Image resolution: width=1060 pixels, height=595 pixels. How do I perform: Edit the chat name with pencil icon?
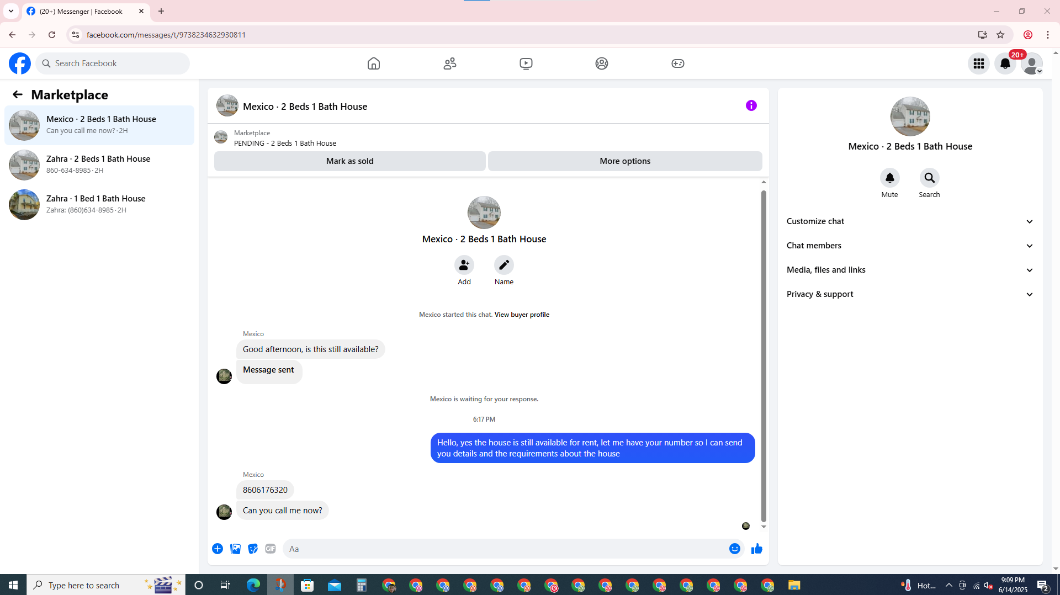click(504, 265)
